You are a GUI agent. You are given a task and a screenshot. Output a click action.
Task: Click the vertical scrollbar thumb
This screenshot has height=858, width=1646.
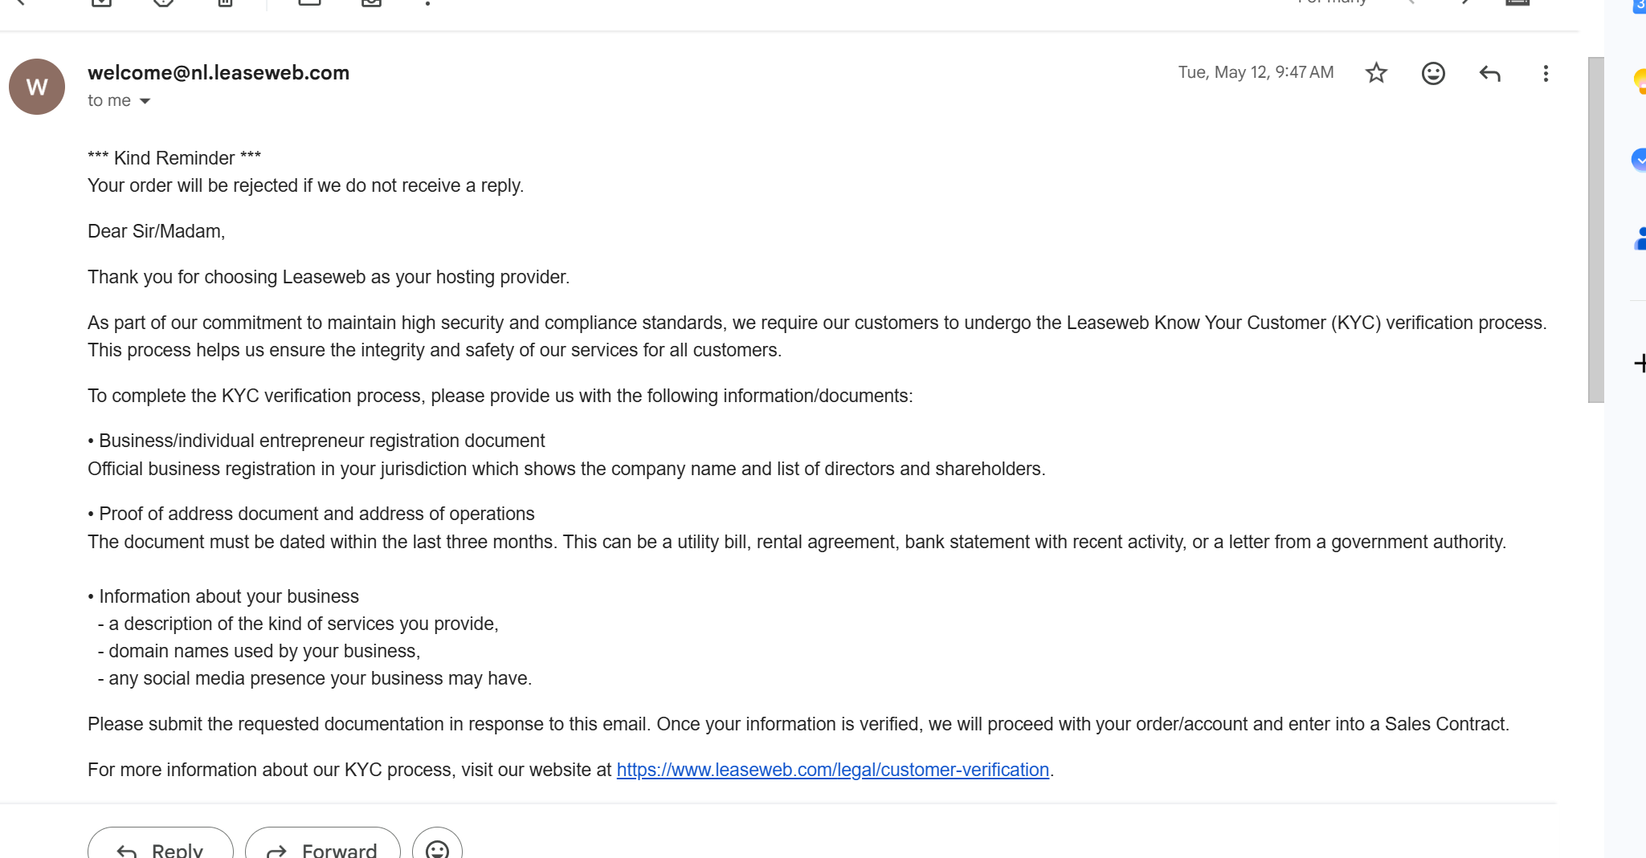pos(1595,230)
